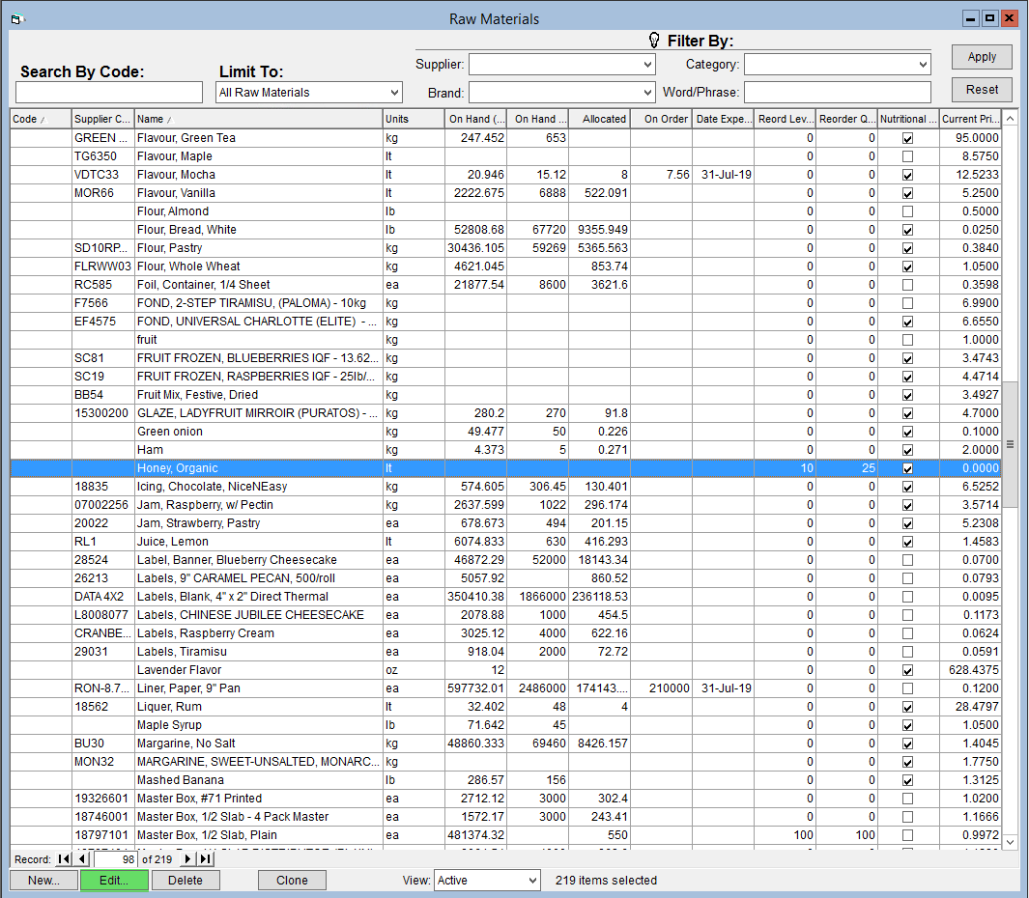Click the Search By Code input field
1029x898 pixels.
[x=109, y=93]
